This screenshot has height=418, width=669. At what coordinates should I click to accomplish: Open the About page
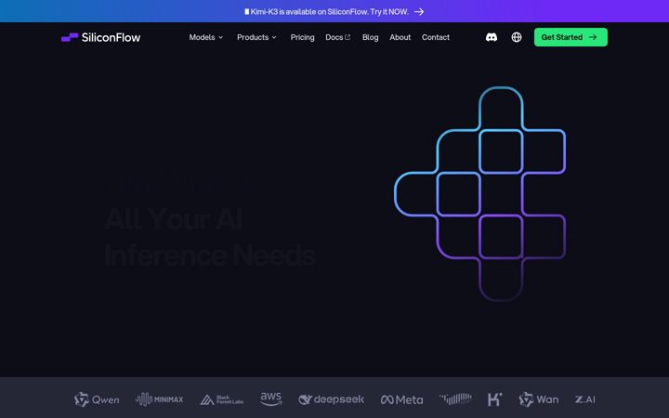click(400, 37)
